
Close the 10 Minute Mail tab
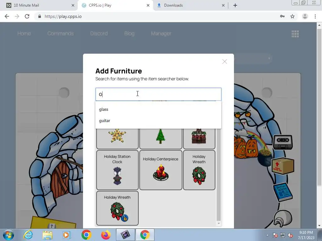(x=73, y=5)
